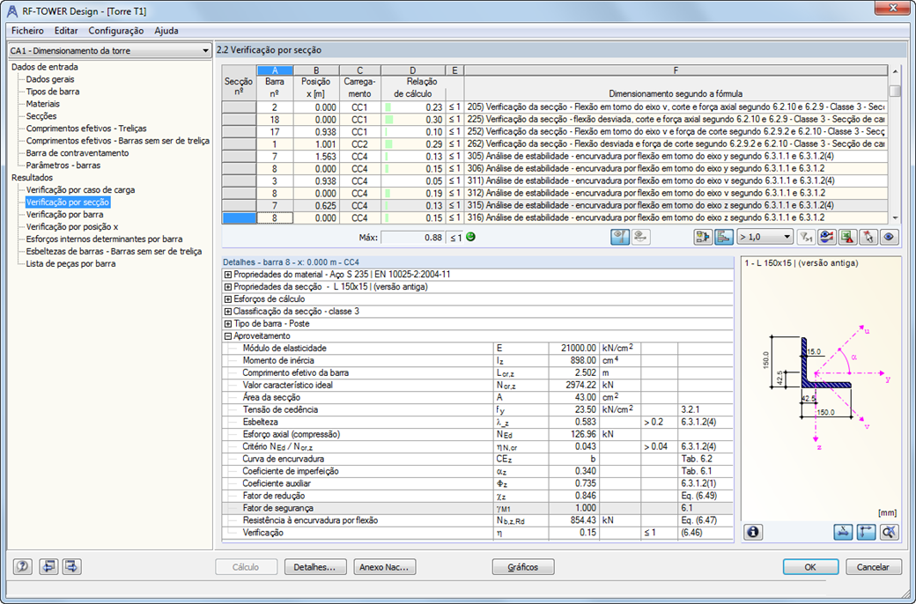Select Tipos de barra tree item
Image resolution: width=916 pixels, height=604 pixels.
tap(53, 91)
